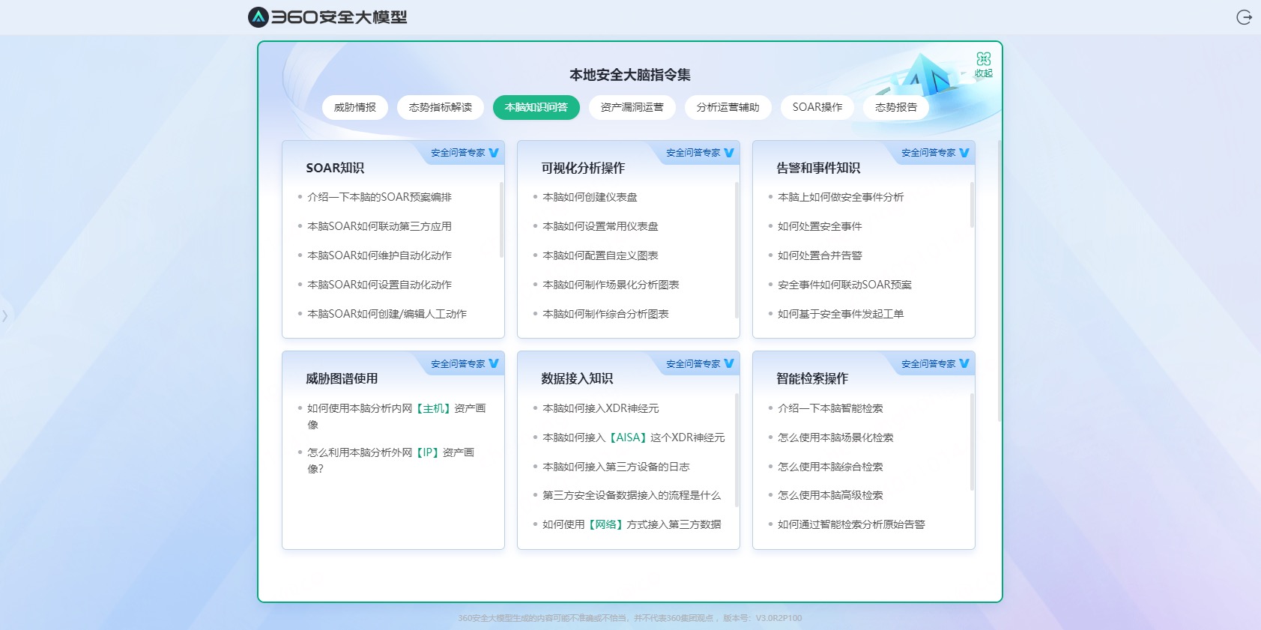Viewport: 1261px width, 630px height.
Task: Open the 资产漏洞运营 tab
Action: click(632, 107)
